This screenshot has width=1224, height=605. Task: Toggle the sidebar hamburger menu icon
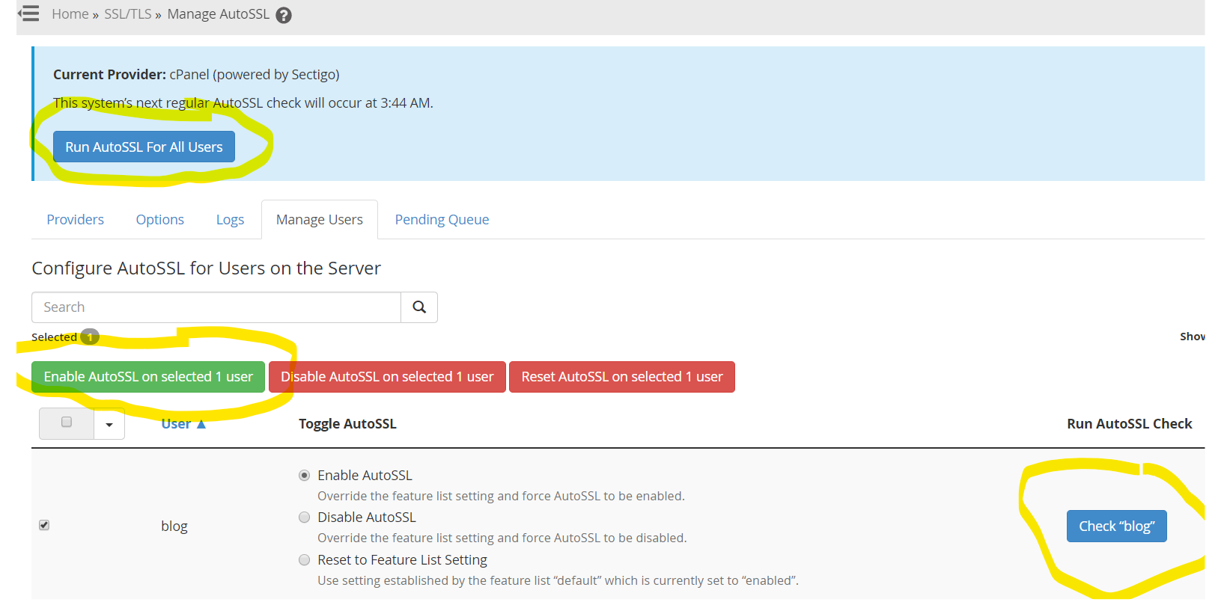[28, 13]
